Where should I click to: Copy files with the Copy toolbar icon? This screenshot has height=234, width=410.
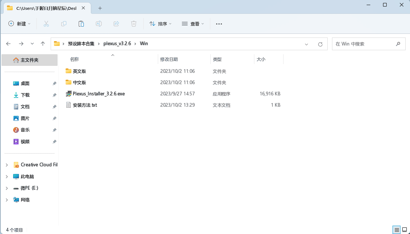63,23
